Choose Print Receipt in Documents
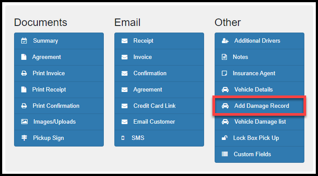Viewport: 318px width, 176px height. pos(59,89)
